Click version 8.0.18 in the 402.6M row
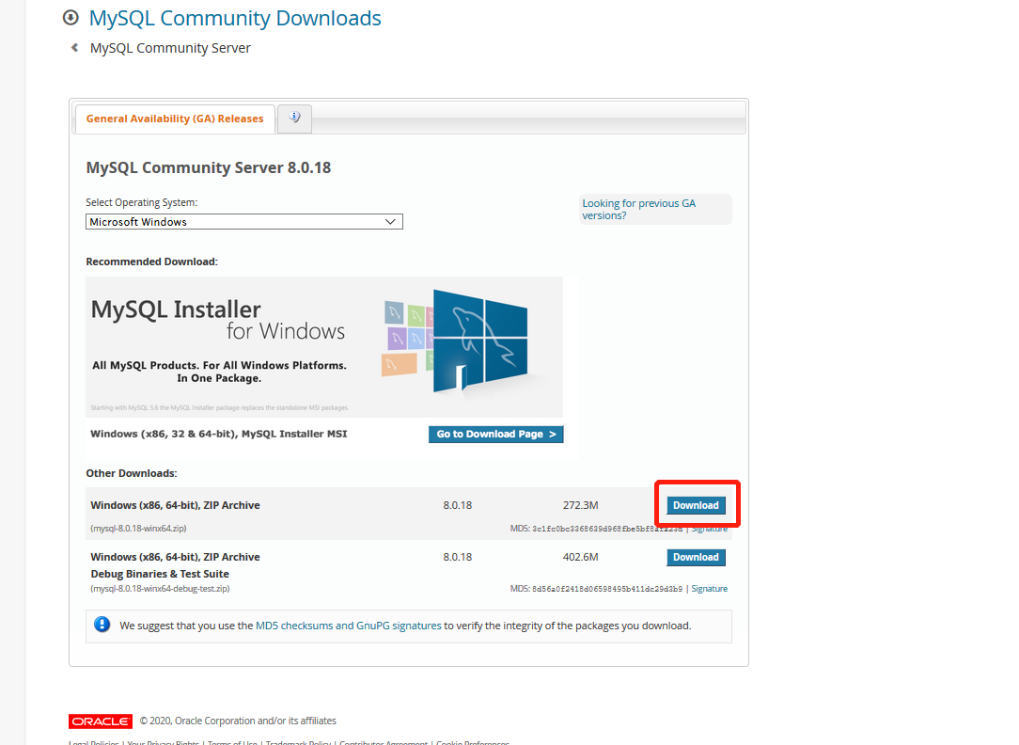The height and width of the screenshot is (745, 1019). point(458,557)
